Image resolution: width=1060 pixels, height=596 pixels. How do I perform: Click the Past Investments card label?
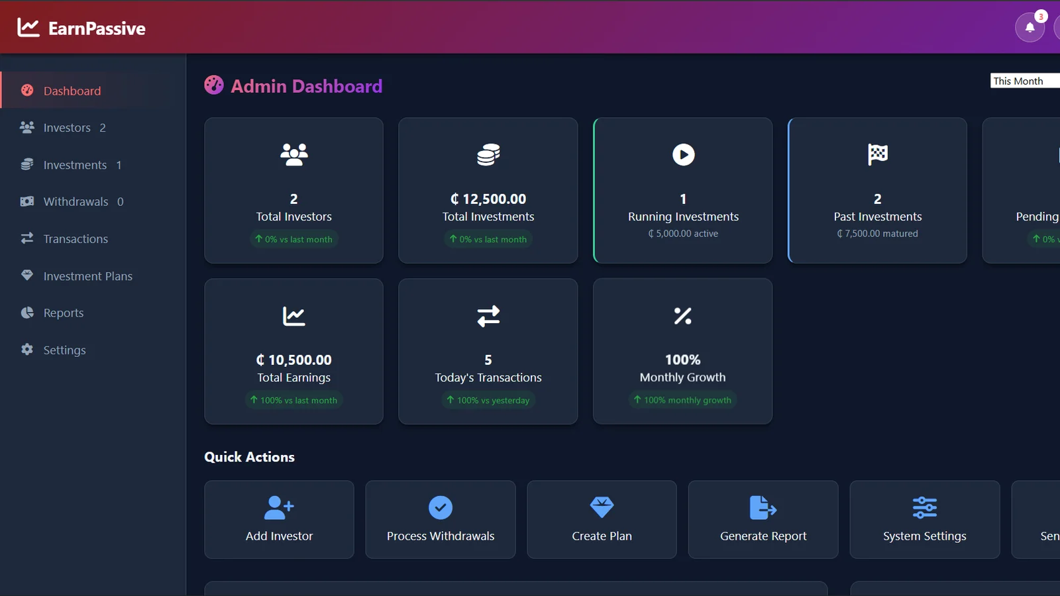pyautogui.click(x=878, y=217)
